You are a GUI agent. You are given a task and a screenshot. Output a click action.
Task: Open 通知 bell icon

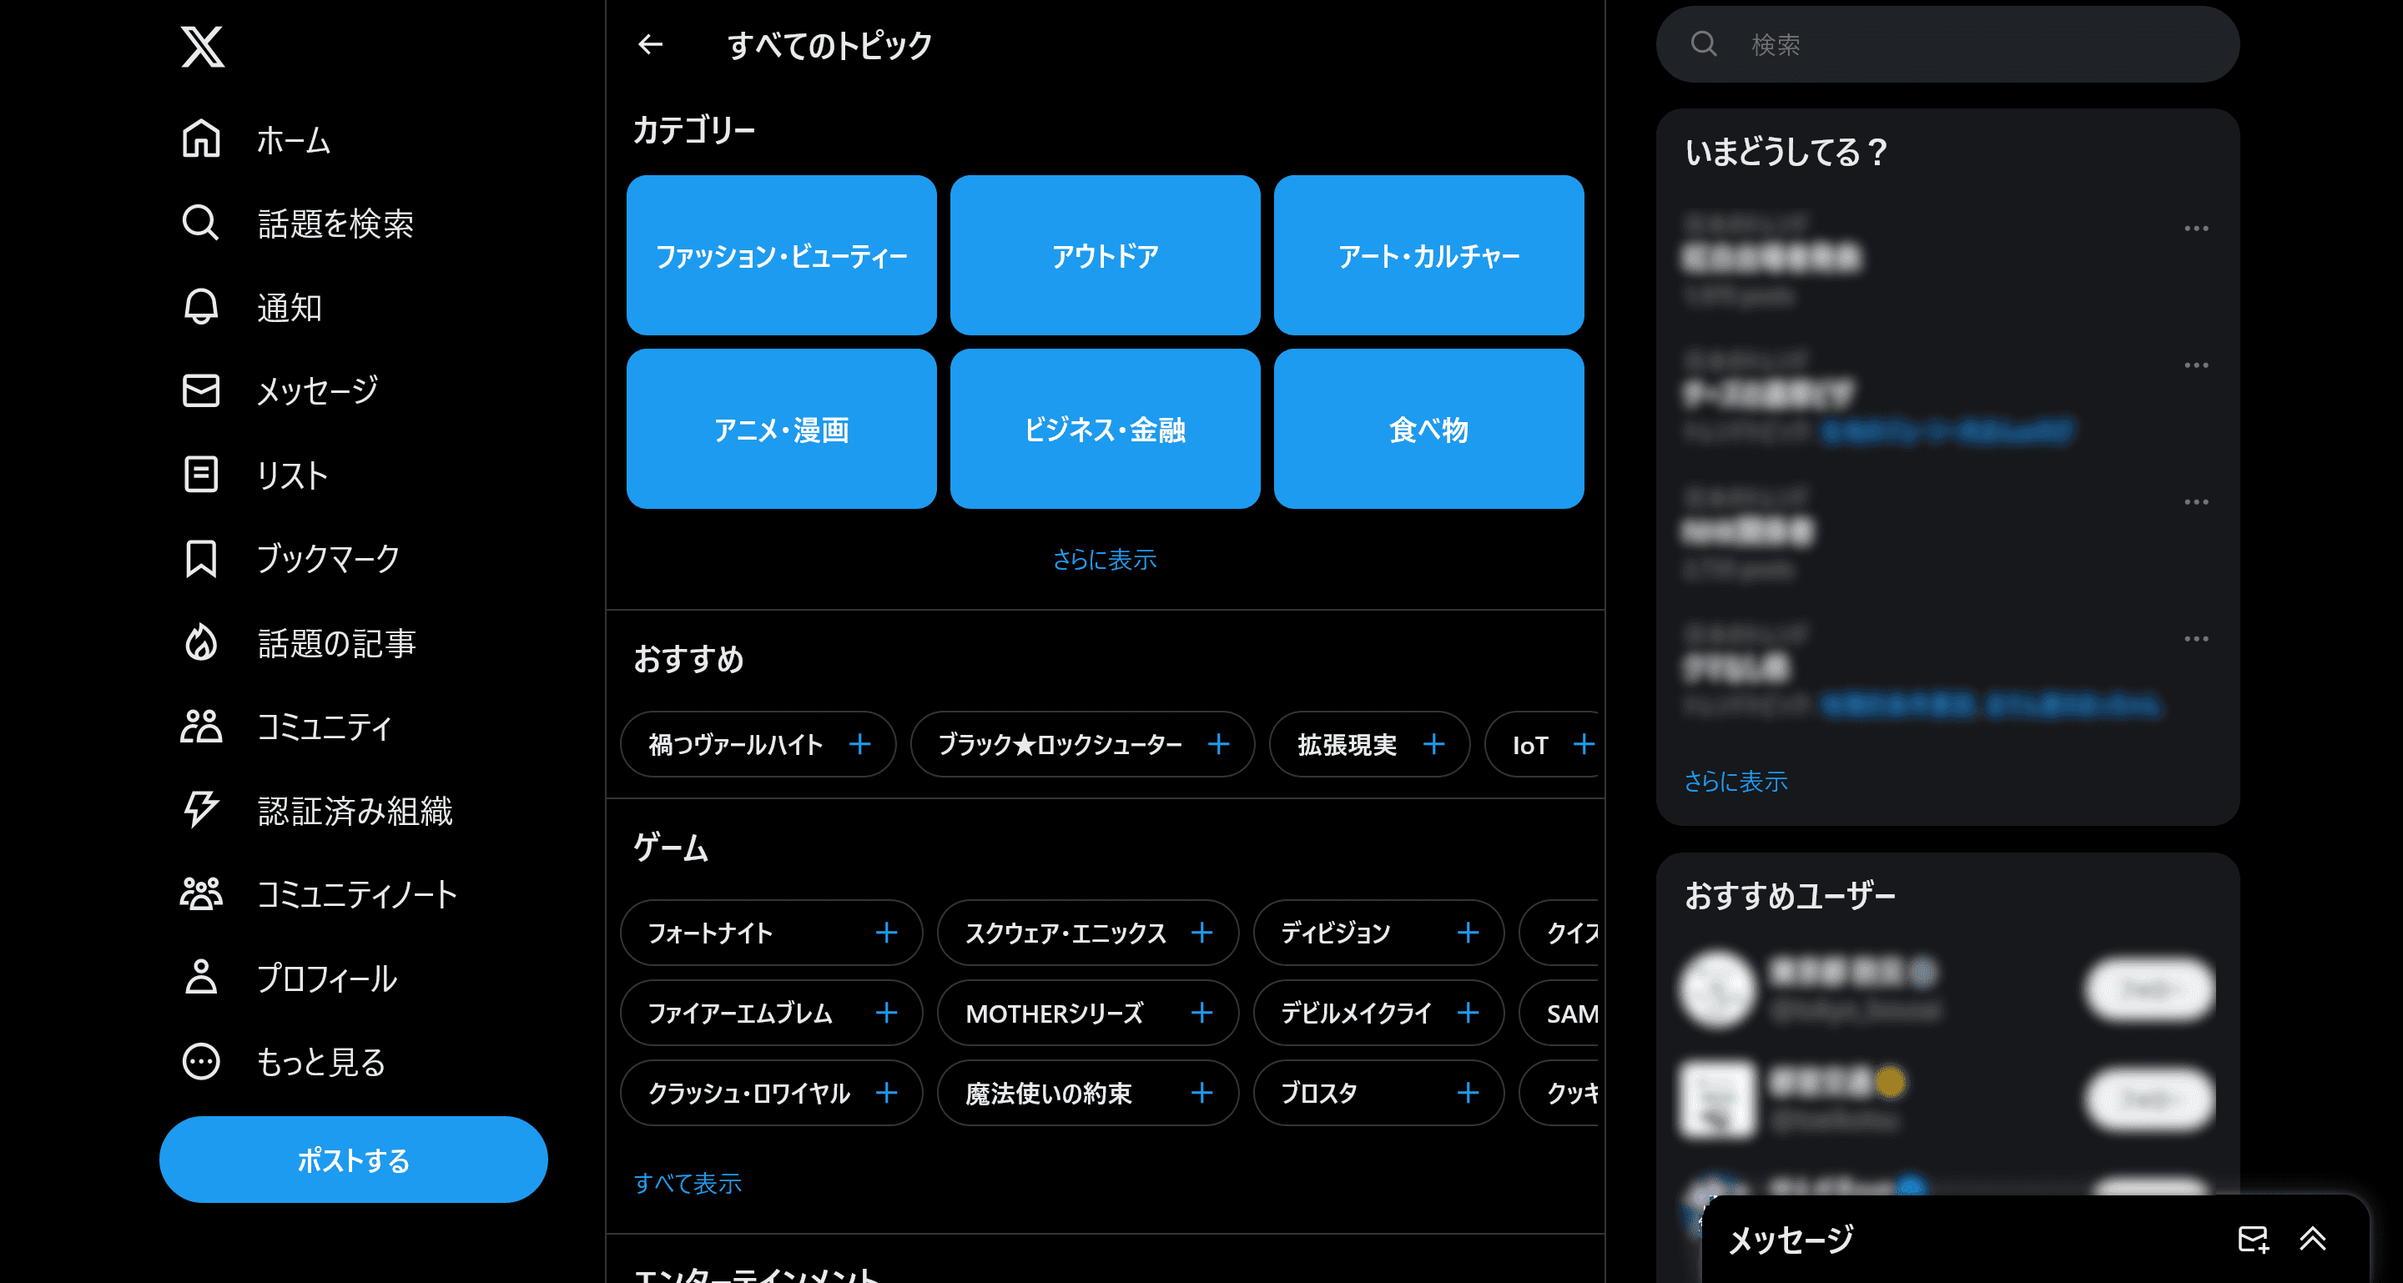pyautogui.click(x=200, y=307)
